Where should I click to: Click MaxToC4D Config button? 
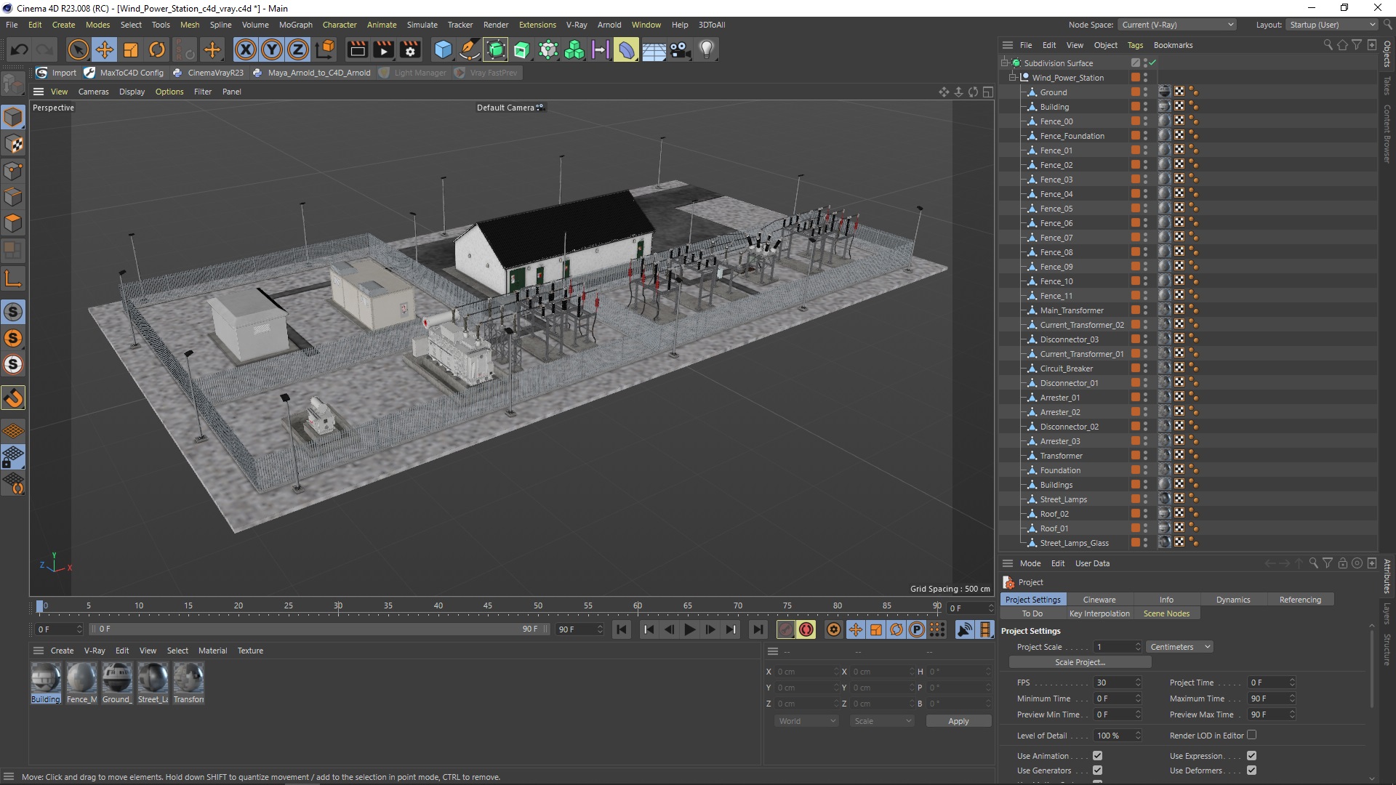coord(124,73)
